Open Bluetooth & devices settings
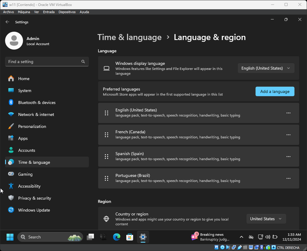The image size is (307, 251). tap(47, 102)
